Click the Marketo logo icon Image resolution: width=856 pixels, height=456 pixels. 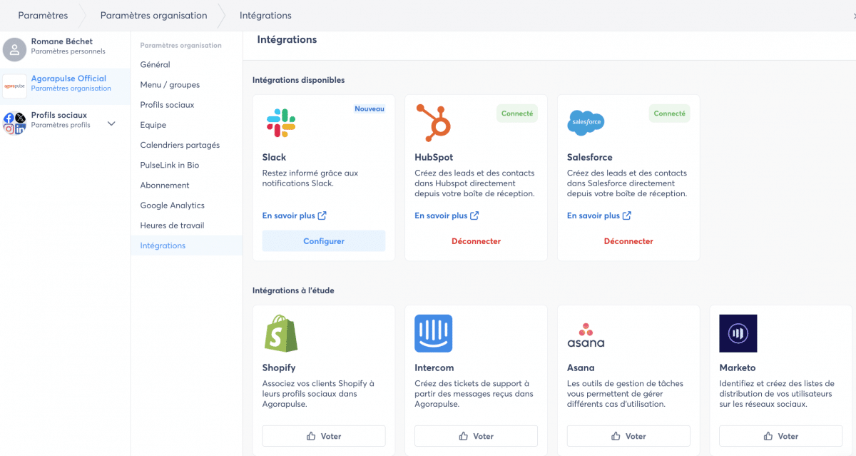tap(738, 333)
